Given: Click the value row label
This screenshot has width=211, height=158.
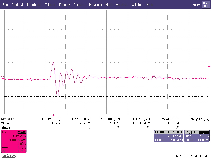Looking at the screenshot, I should [x=5, y=123].
